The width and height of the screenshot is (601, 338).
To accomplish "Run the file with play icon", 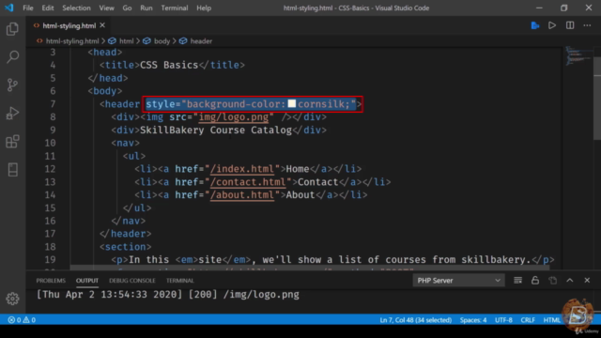I will pos(552,25).
